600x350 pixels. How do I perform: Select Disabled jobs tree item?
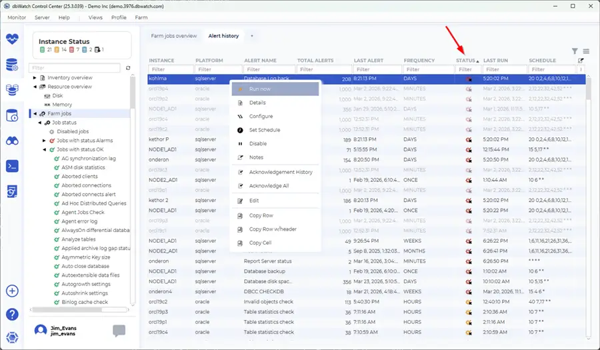coord(73,131)
